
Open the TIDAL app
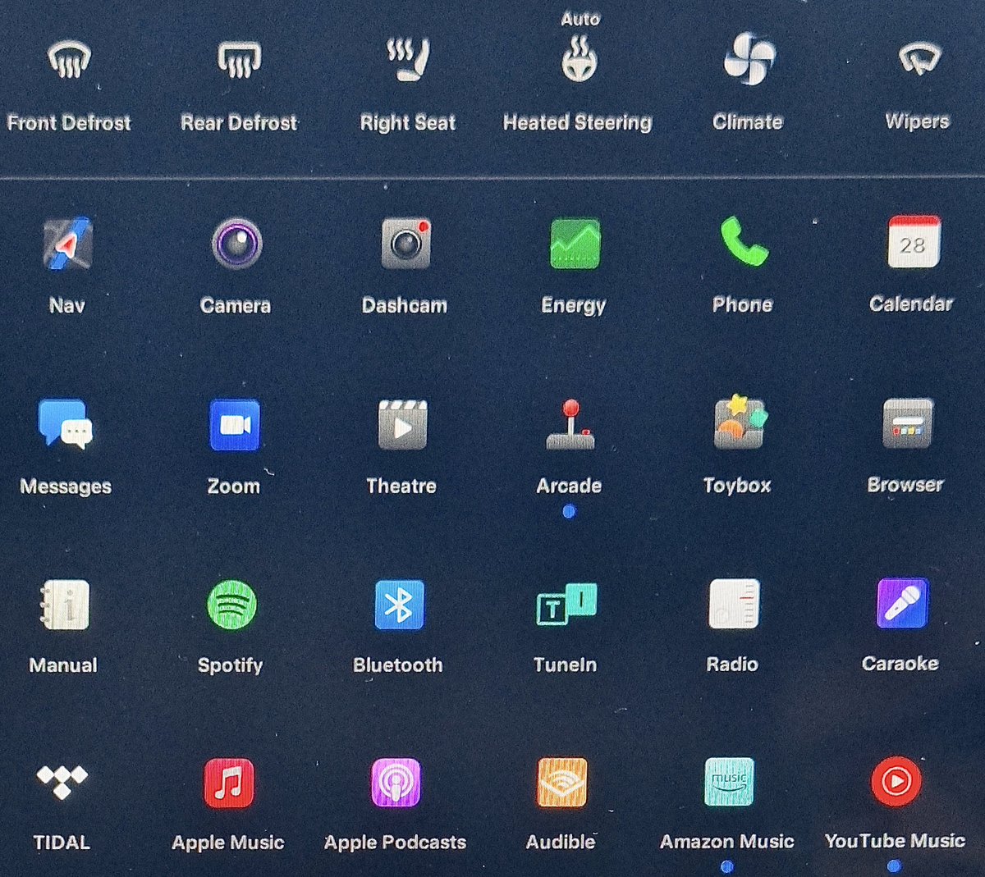[62, 782]
